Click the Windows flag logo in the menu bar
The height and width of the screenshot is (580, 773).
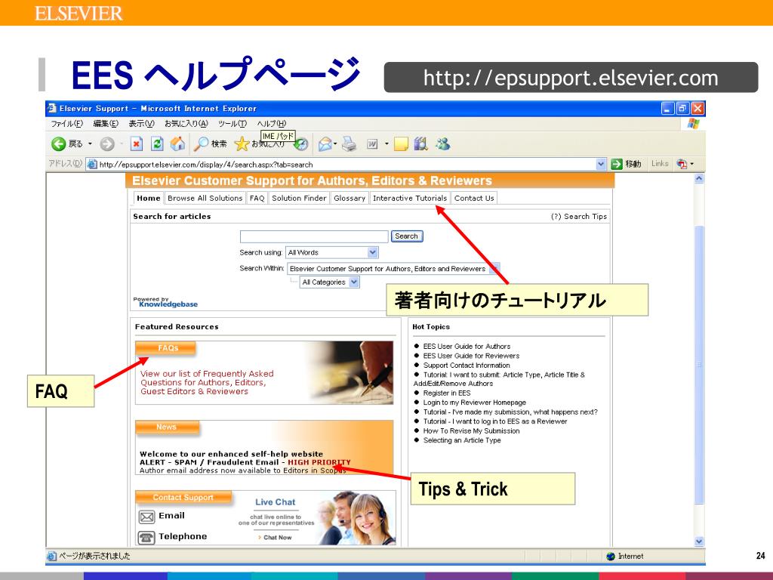(x=693, y=123)
